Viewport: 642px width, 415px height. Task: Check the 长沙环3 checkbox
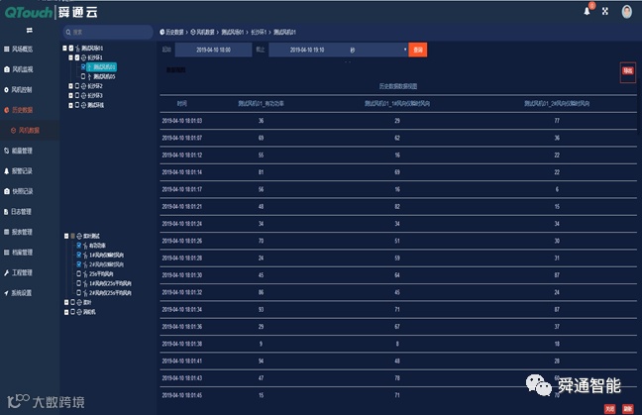[x=77, y=96]
